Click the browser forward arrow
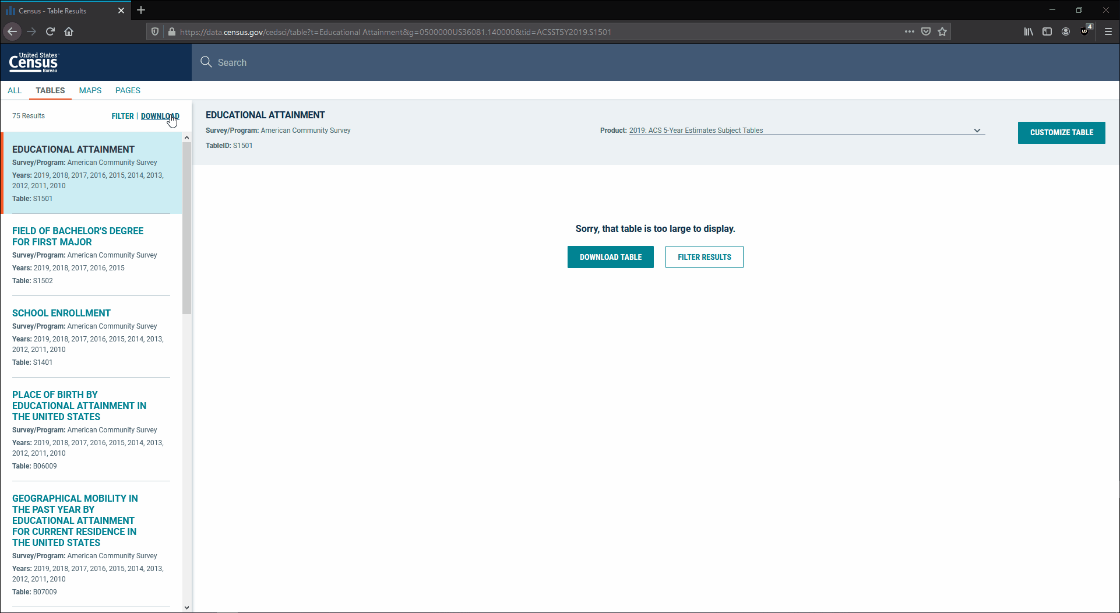 click(x=31, y=31)
